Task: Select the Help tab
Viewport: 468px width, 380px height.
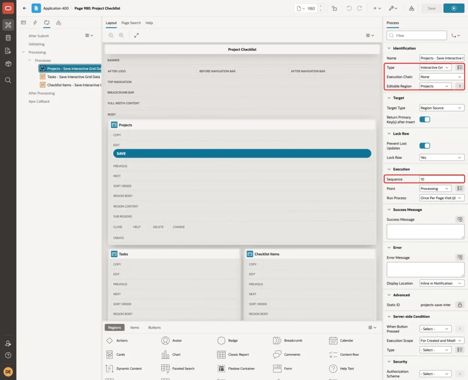Action: pos(149,23)
